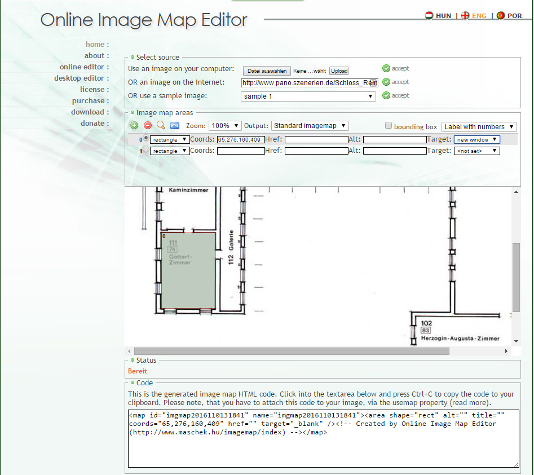534x475 pixels.
Task: Select the radio button for area 0
Action: tap(147, 138)
